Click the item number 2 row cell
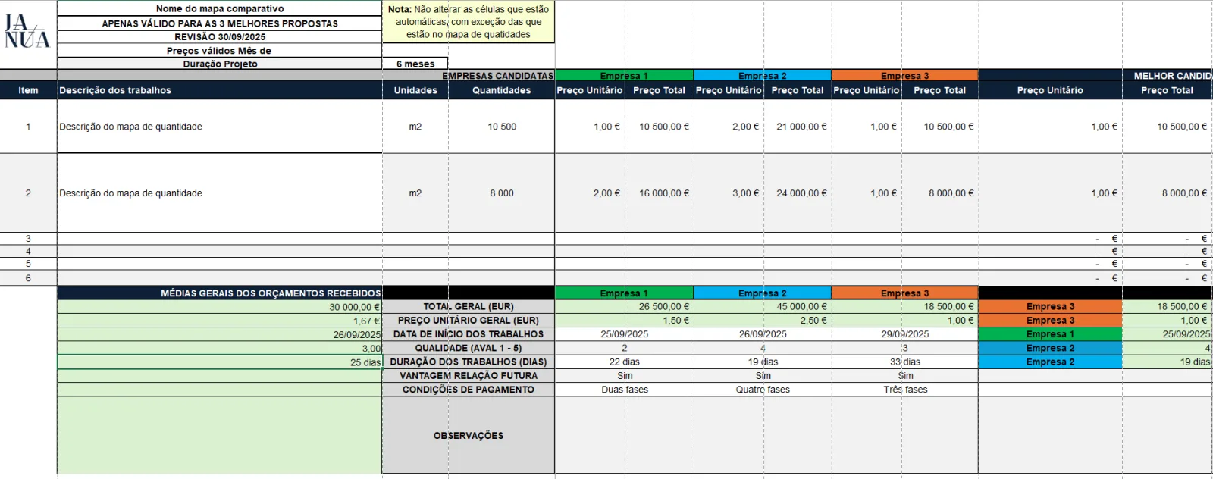This screenshot has width=1213, height=479. (28, 193)
